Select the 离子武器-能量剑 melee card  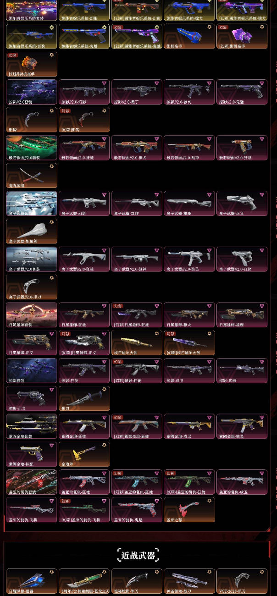pos(32,231)
